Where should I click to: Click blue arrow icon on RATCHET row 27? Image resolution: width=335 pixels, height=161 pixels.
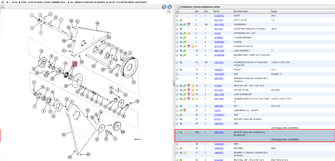pos(181,119)
